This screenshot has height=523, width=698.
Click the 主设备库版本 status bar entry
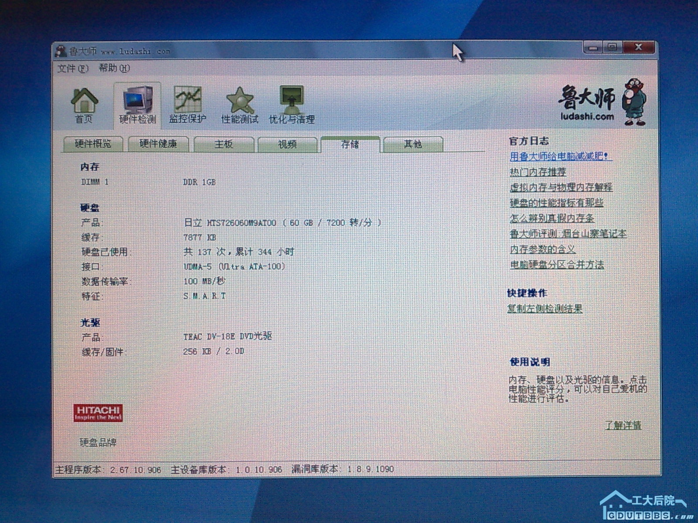tap(226, 469)
